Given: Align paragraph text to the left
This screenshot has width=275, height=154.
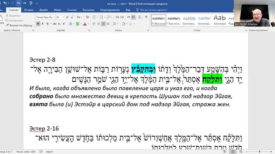Looking at the screenshot, I should pos(94,24).
